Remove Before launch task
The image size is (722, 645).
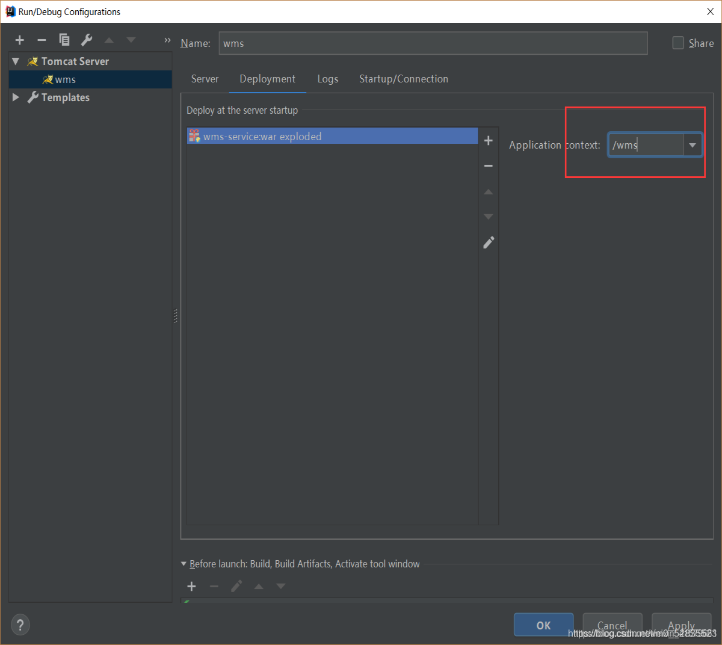coord(214,586)
